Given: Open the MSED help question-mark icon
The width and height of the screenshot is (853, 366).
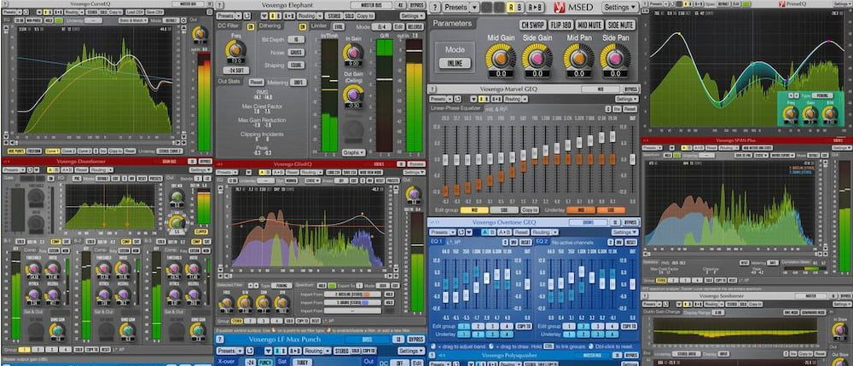Looking at the screenshot, I should click(434, 8).
